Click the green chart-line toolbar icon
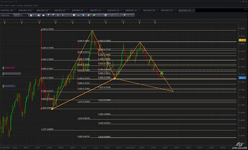Viewport: 248px width, 150px height. 94,15
